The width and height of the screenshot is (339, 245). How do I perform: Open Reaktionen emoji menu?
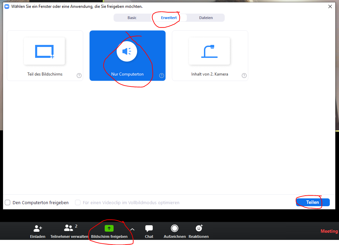pos(199,232)
